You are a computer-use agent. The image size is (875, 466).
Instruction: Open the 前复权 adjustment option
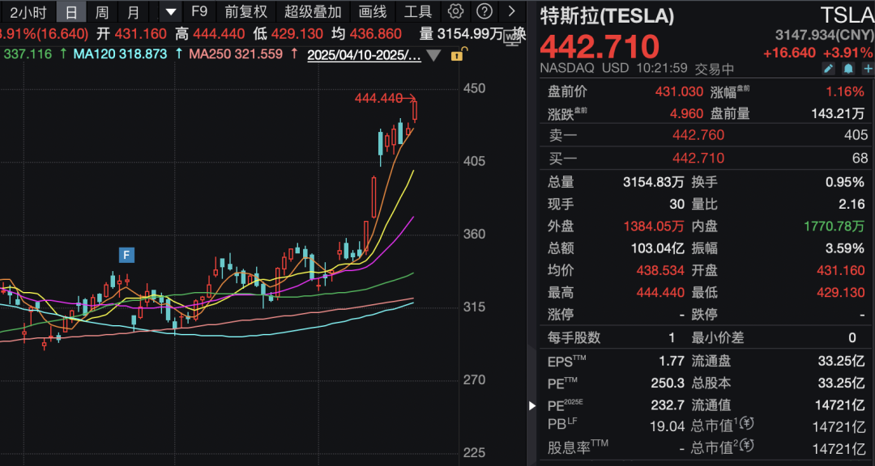[246, 11]
